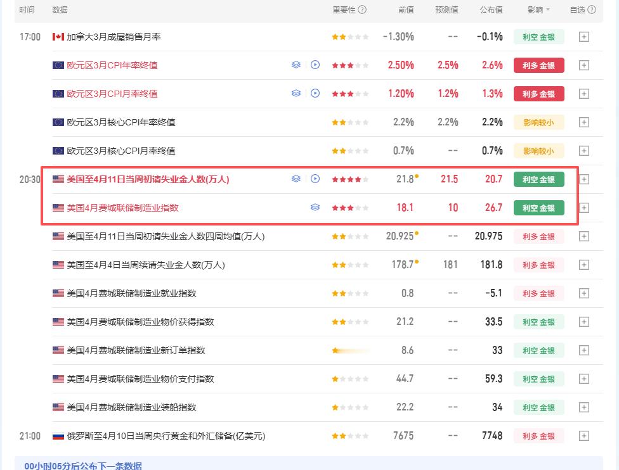
Task: Open layers icon for 美国初请失业金人数
Action: point(296,179)
